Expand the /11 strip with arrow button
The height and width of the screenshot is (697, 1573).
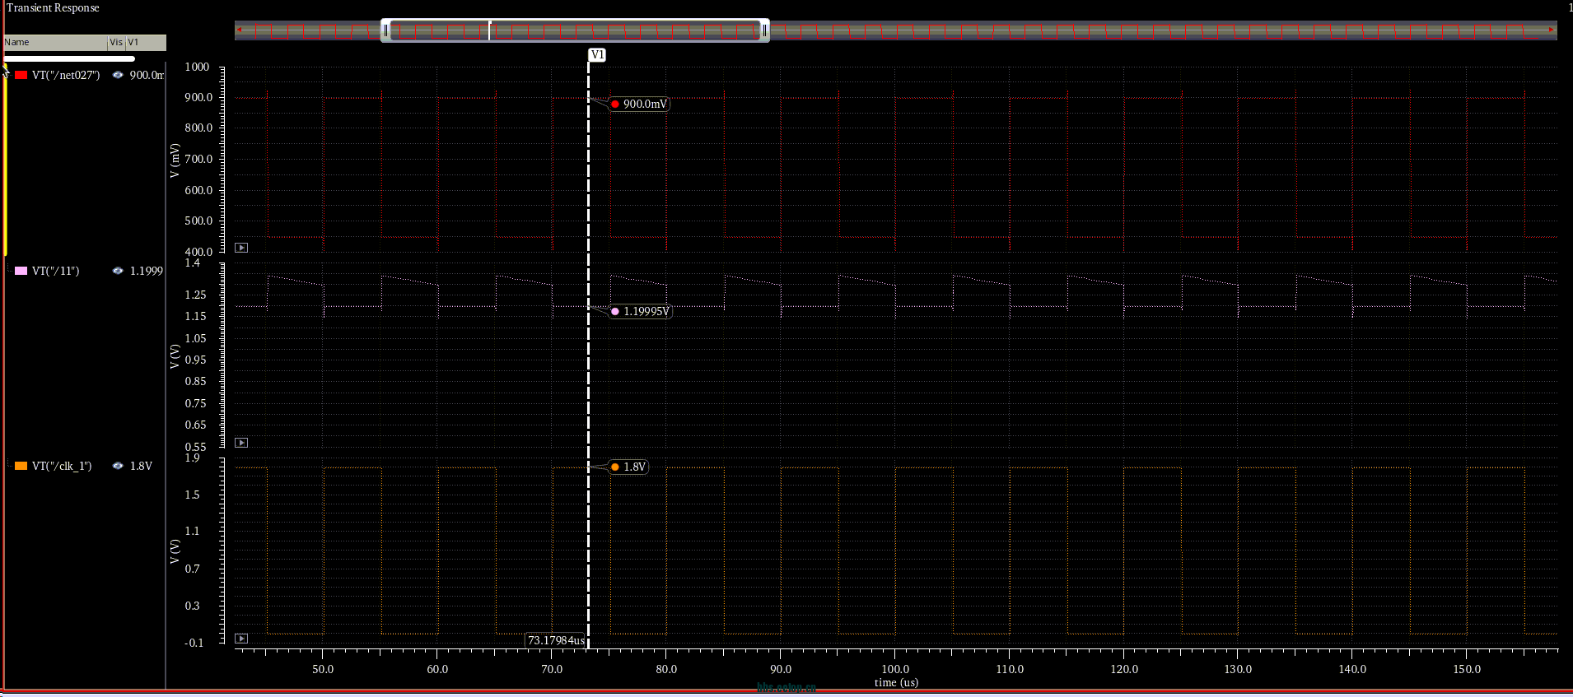241,443
